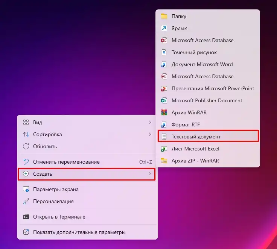The width and height of the screenshot is (277, 249).
Task: Click the bitmap image icon beside Точечный рисунок
Action: coord(164,52)
